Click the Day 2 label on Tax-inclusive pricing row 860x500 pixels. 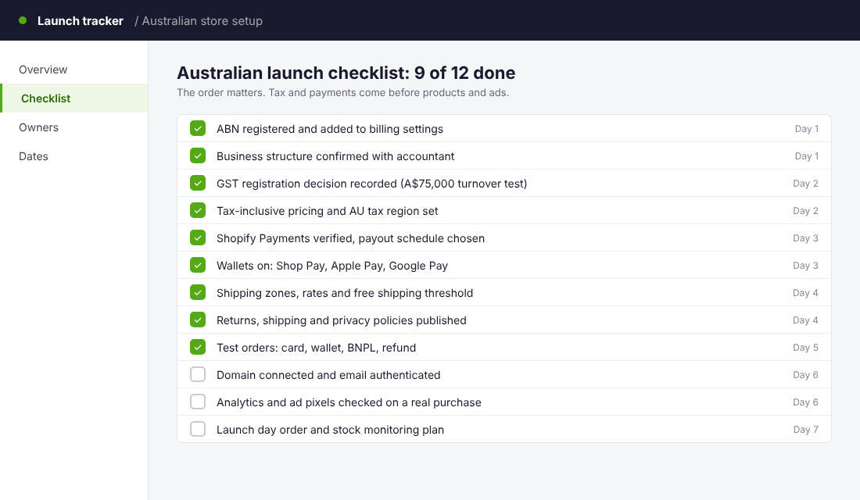click(x=805, y=211)
